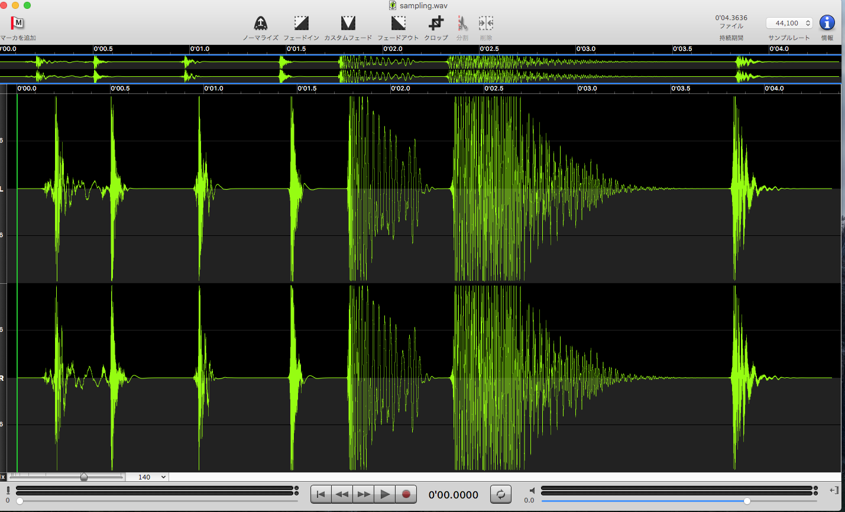Click the 0'00.0000 time display

[454, 495]
